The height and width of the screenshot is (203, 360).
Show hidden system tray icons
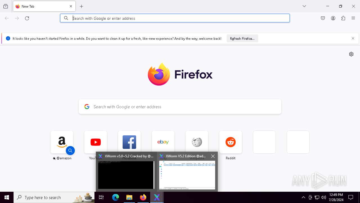pos(303,197)
